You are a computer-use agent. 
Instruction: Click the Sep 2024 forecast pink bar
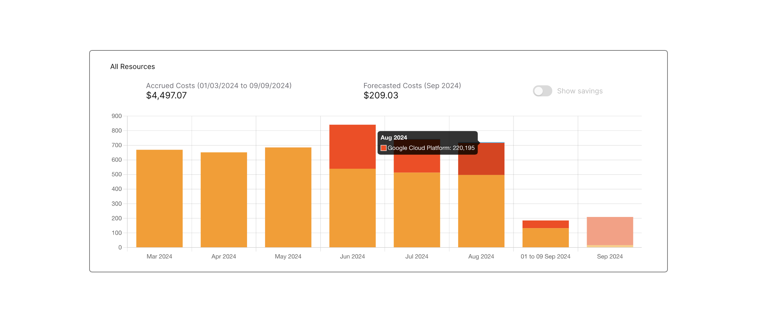point(610,231)
